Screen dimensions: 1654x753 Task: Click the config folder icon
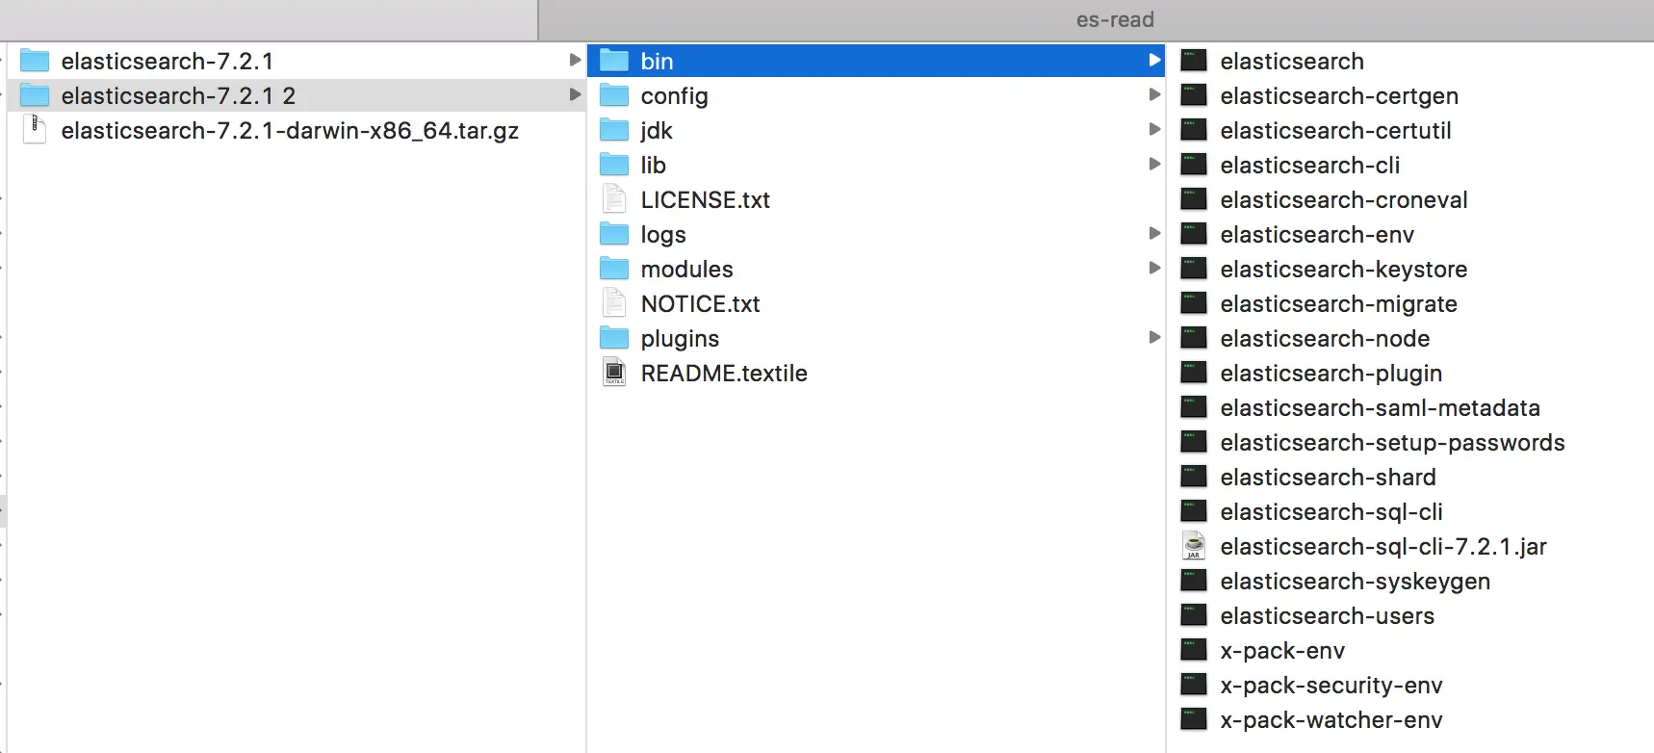click(x=614, y=95)
